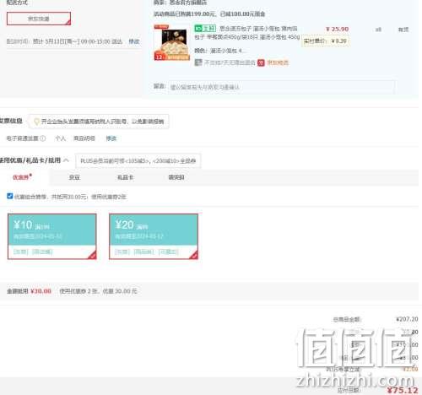Click the lightbulb tip icon beside invoice info
This screenshot has height=395, width=422.
(x=36, y=122)
